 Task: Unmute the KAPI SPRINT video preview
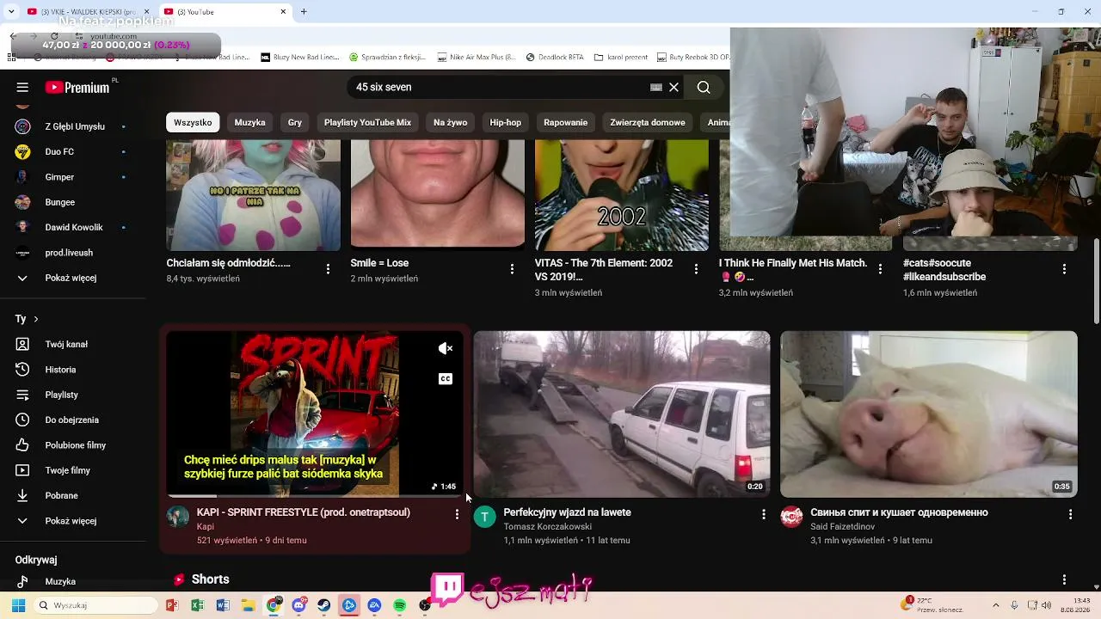(446, 348)
